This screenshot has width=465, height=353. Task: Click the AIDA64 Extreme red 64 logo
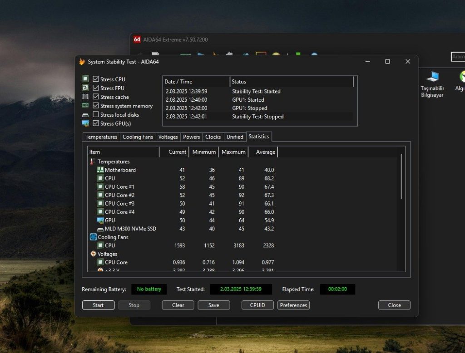pyautogui.click(x=137, y=39)
